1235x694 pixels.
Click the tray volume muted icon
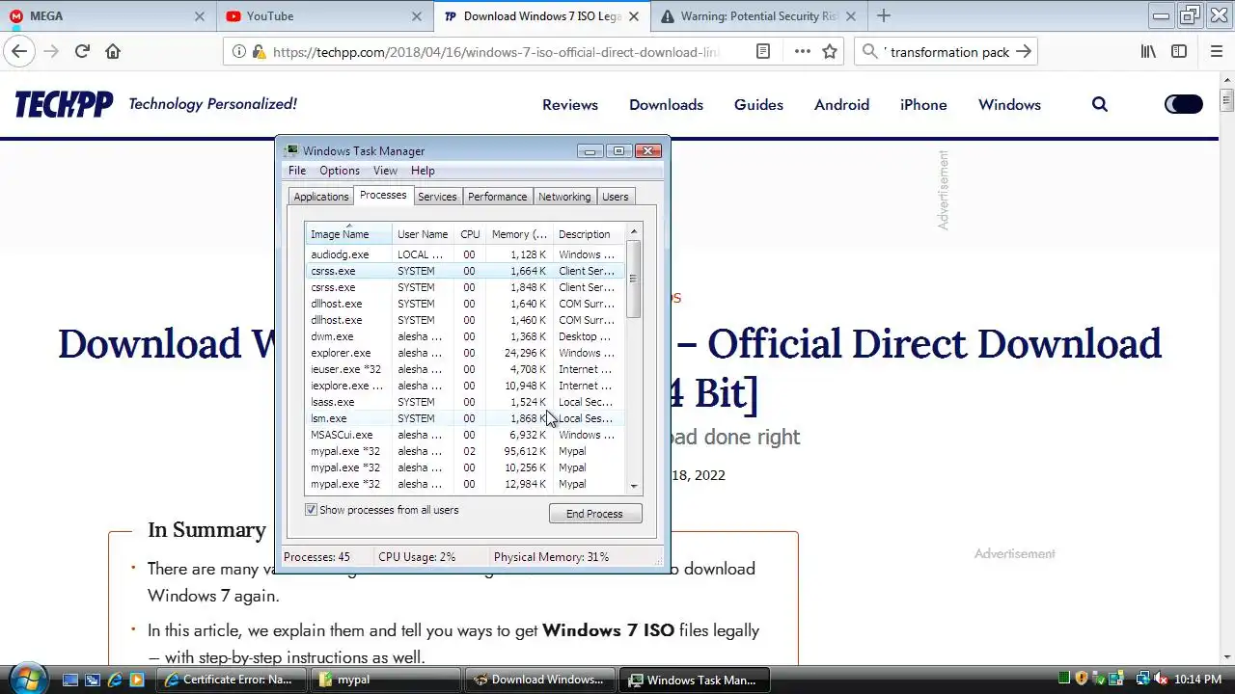pyautogui.click(x=1161, y=680)
